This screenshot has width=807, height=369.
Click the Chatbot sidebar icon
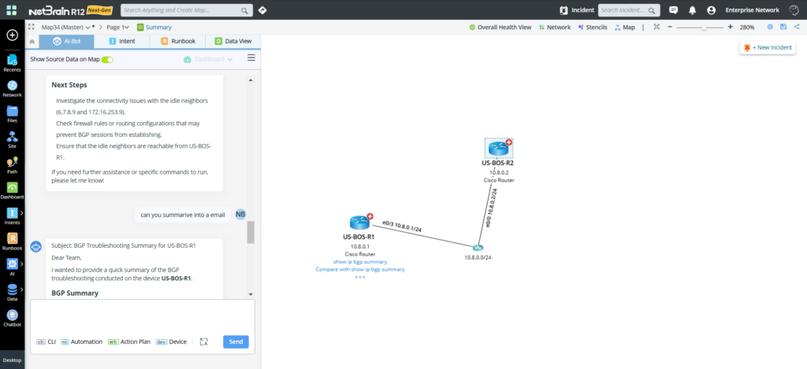pyautogui.click(x=12, y=317)
